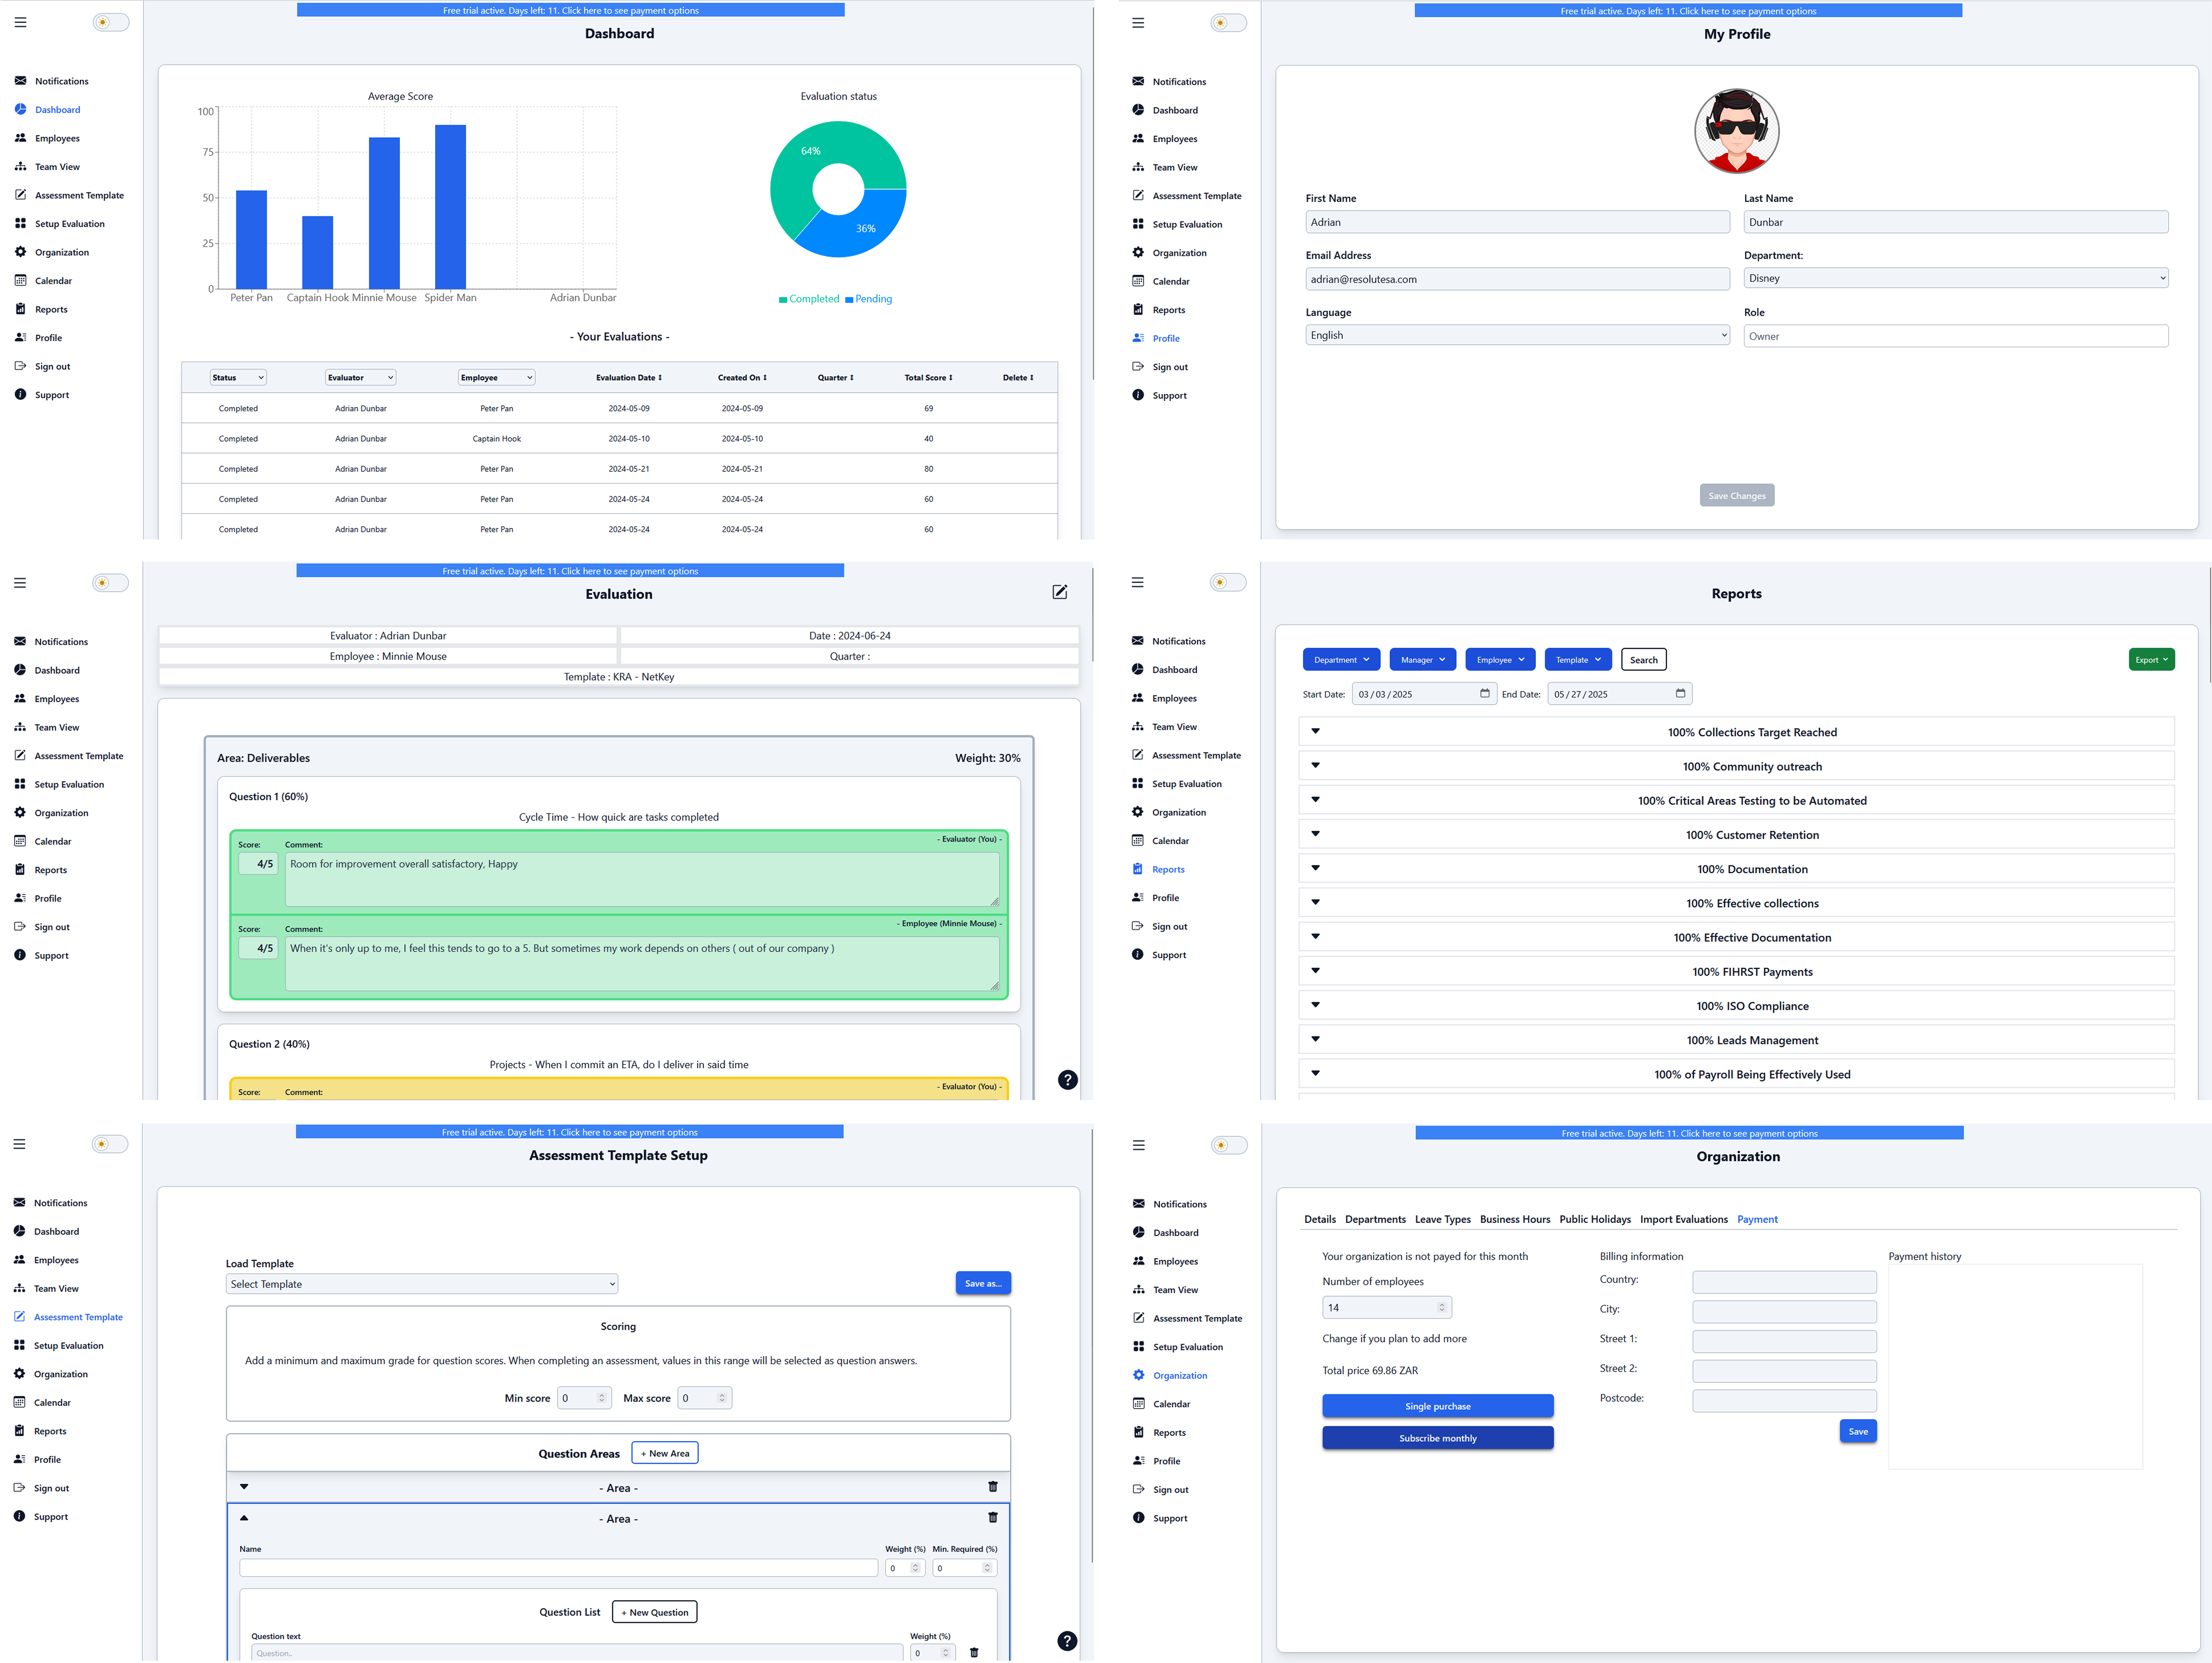Toggle the dark mode switch on the Dashboard page

(x=111, y=22)
